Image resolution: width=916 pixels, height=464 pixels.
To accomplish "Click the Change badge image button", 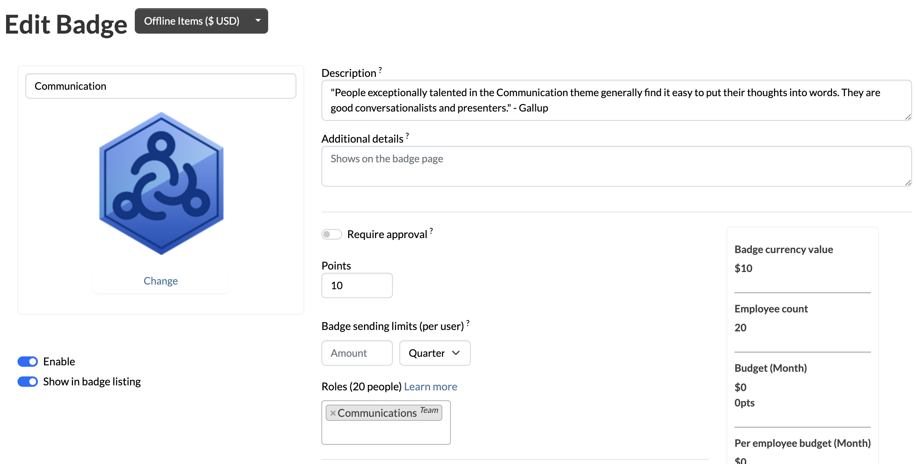I will click(x=161, y=281).
